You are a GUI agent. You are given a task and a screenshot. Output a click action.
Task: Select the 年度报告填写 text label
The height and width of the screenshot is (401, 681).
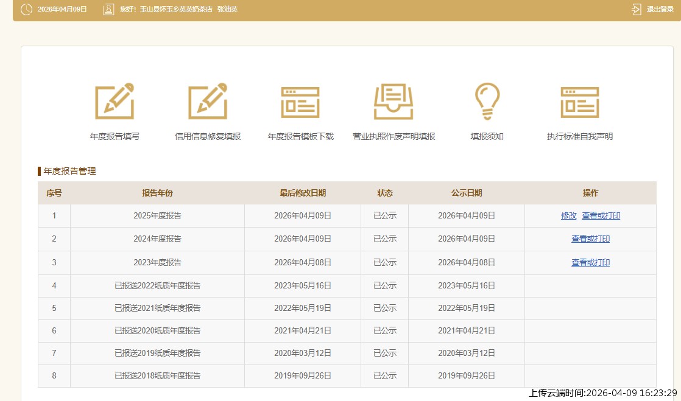[x=115, y=136]
